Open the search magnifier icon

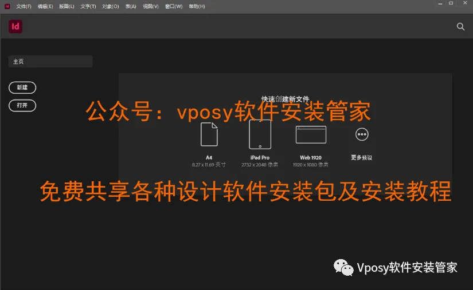pos(460,27)
